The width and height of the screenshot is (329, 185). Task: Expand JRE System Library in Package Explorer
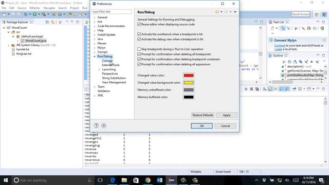tap(9, 45)
